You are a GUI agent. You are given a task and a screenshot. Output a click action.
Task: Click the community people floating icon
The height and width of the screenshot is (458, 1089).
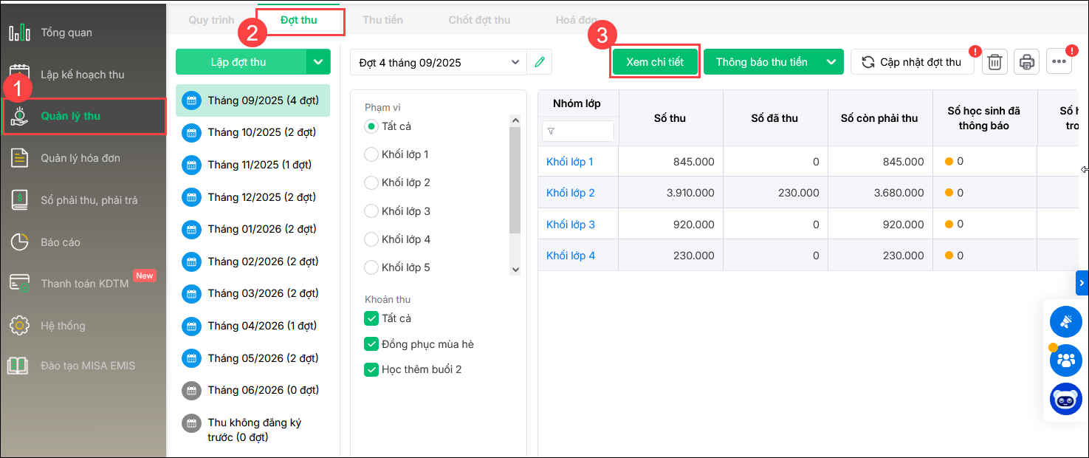[1065, 360]
